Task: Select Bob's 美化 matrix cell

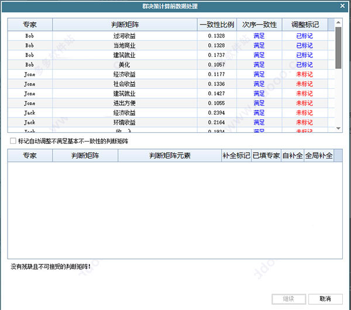Action: point(125,65)
